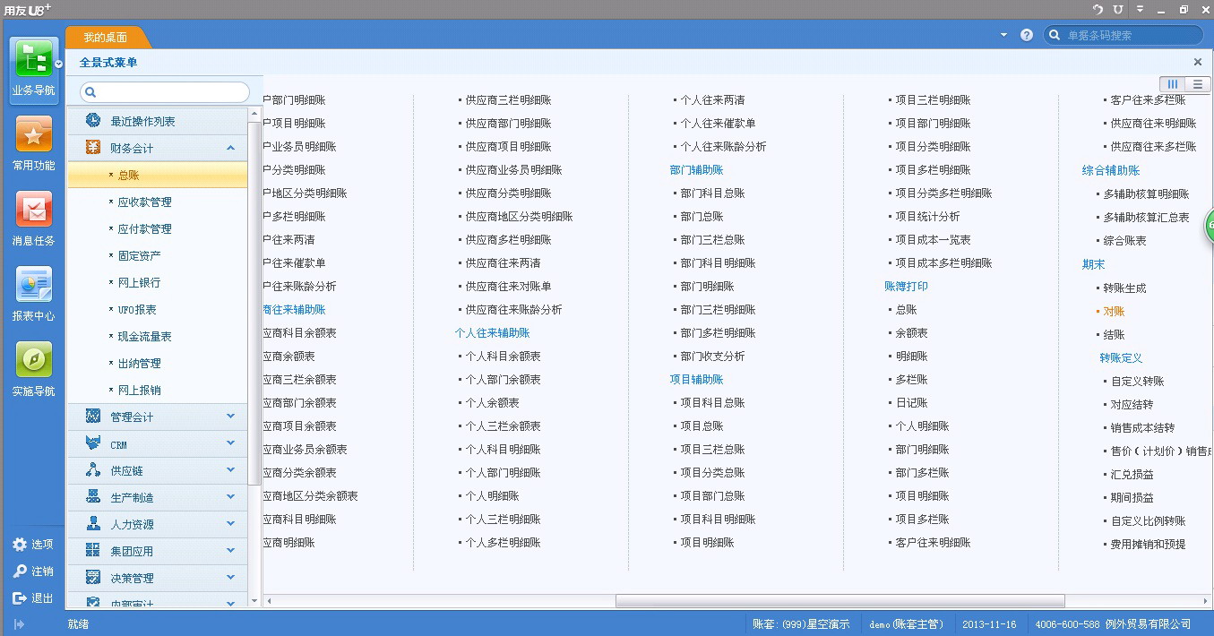
Task: Open 期间损益 link
Action: tap(1132, 498)
